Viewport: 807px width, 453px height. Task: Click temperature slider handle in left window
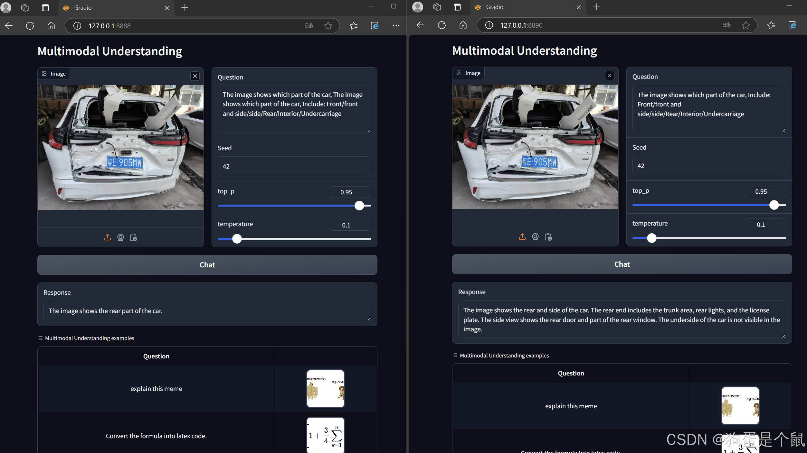coord(237,239)
